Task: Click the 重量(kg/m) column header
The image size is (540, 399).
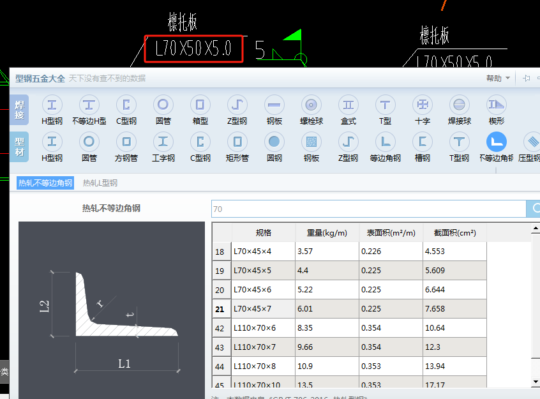Action: click(x=327, y=232)
